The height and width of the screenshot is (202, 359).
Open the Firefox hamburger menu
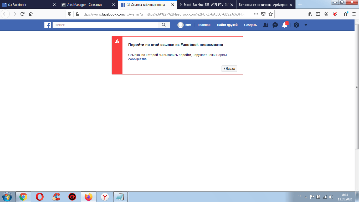click(354, 14)
